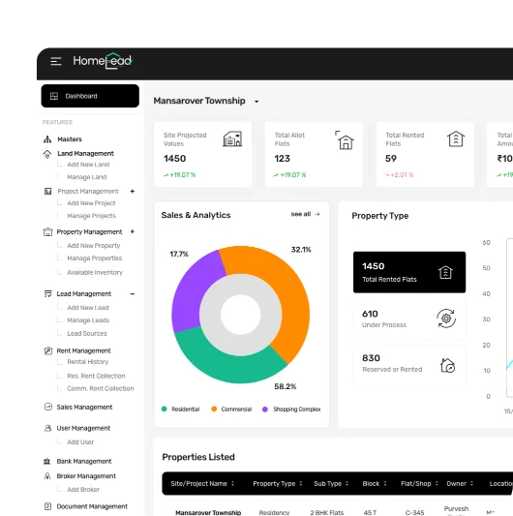Open the Mansarover Township dropdown
Viewport: 513px width, 516px height.
coord(256,102)
